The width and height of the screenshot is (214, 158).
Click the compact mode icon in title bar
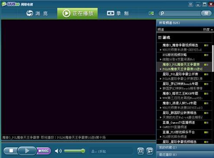coord(191,4)
